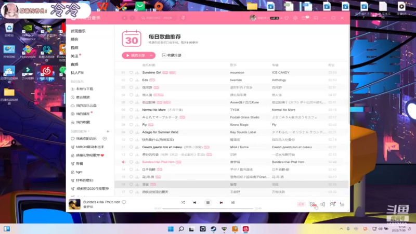Click the MV badge on Sunshine Girl row
Image resolution: width=416 pixels, height=234 pixels.
click(173, 72)
